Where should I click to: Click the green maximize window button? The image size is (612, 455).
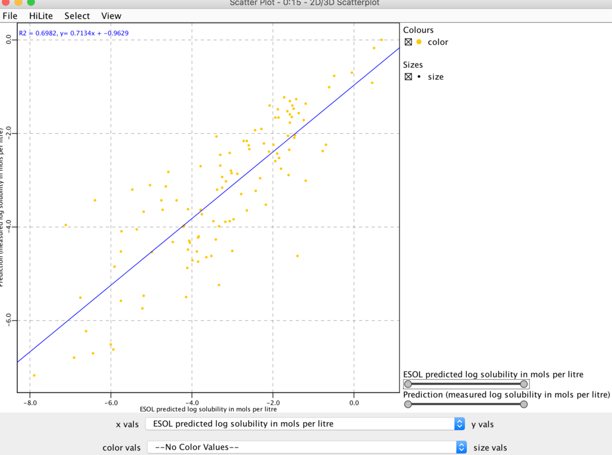point(31,2)
